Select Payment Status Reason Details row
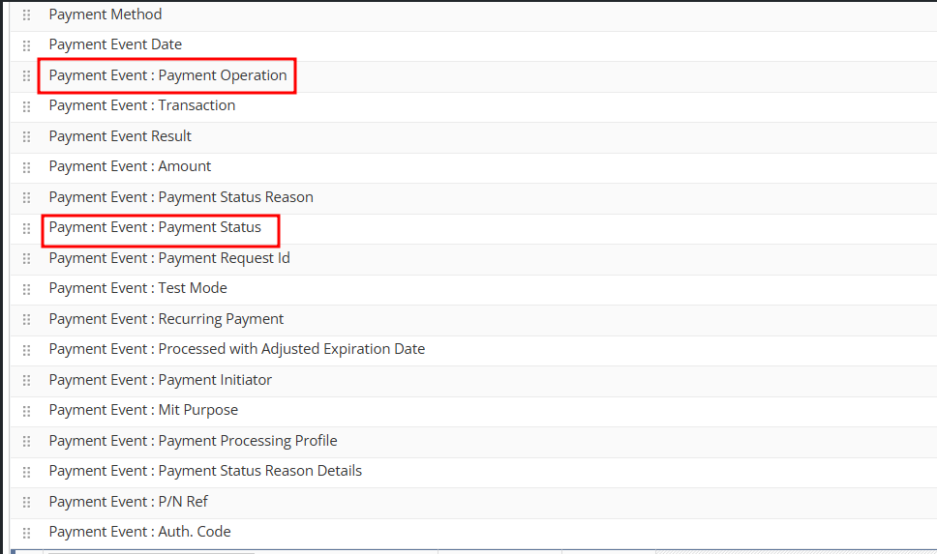This screenshot has height=554, width=937. [205, 471]
